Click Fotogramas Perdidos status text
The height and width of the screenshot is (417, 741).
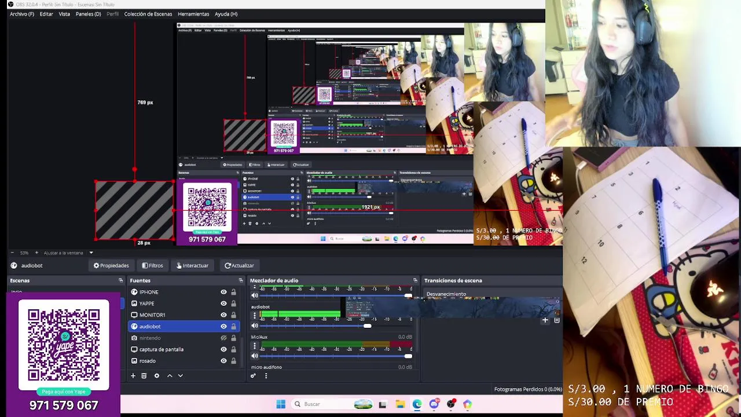[528, 389]
